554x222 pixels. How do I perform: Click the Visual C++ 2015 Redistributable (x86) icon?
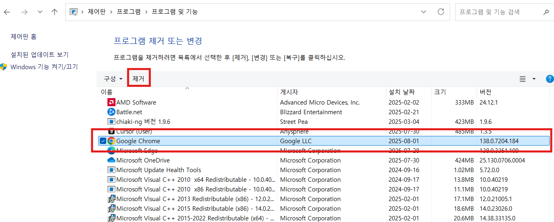point(111,209)
